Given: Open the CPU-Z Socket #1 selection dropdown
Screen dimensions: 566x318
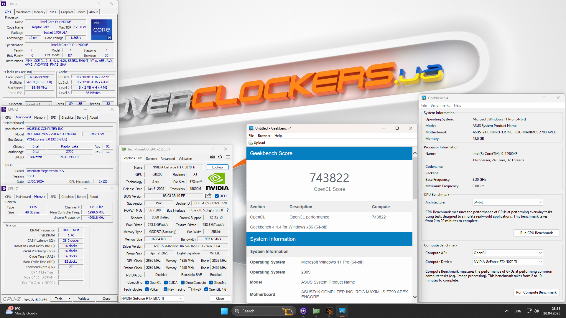Looking at the screenshot, I should 38,104.
